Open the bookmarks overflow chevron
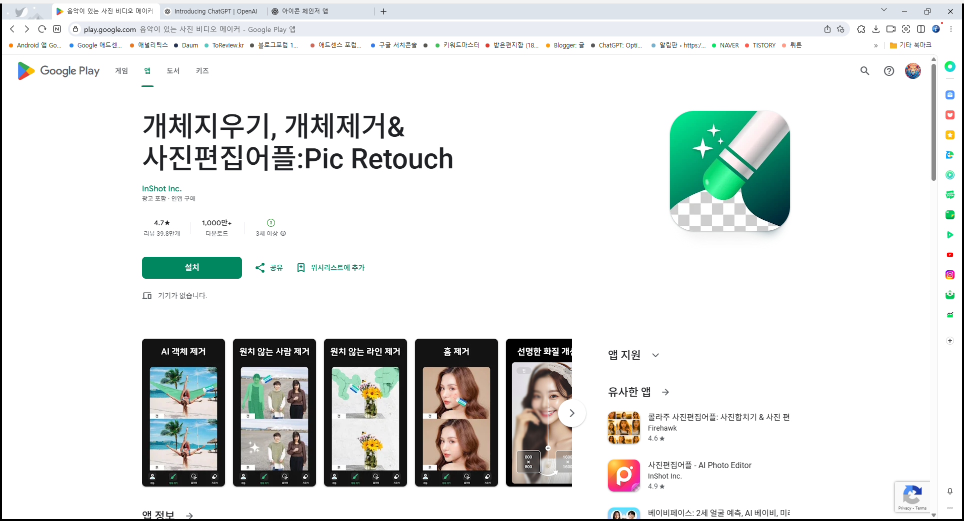This screenshot has height=521, width=964. (x=876, y=45)
